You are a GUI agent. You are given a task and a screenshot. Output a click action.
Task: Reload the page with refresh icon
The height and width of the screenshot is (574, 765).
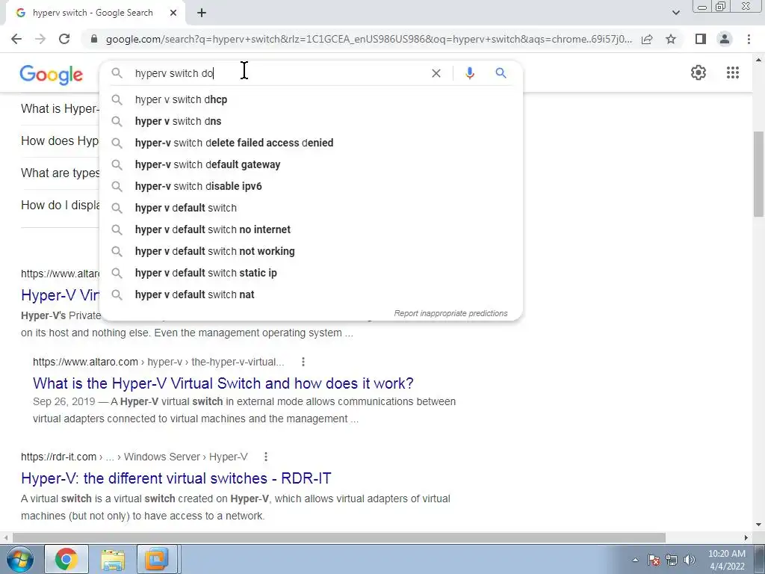[64, 39]
